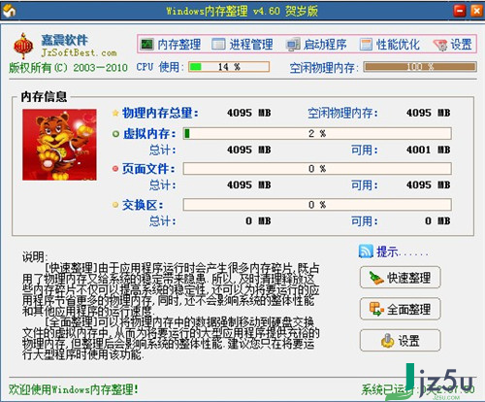
Task: Click the 交换区 0% progress bar
Action: (x=317, y=205)
